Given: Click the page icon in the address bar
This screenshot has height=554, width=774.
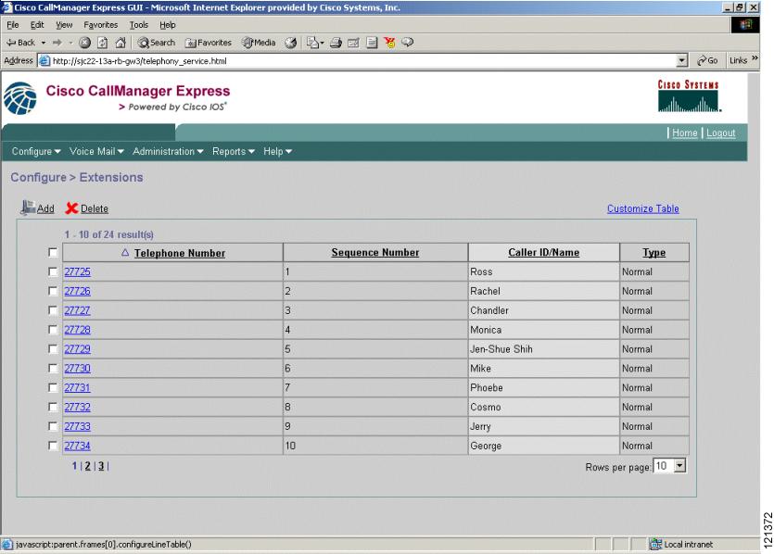Looking at the screenshot, I should pos(44,60).
